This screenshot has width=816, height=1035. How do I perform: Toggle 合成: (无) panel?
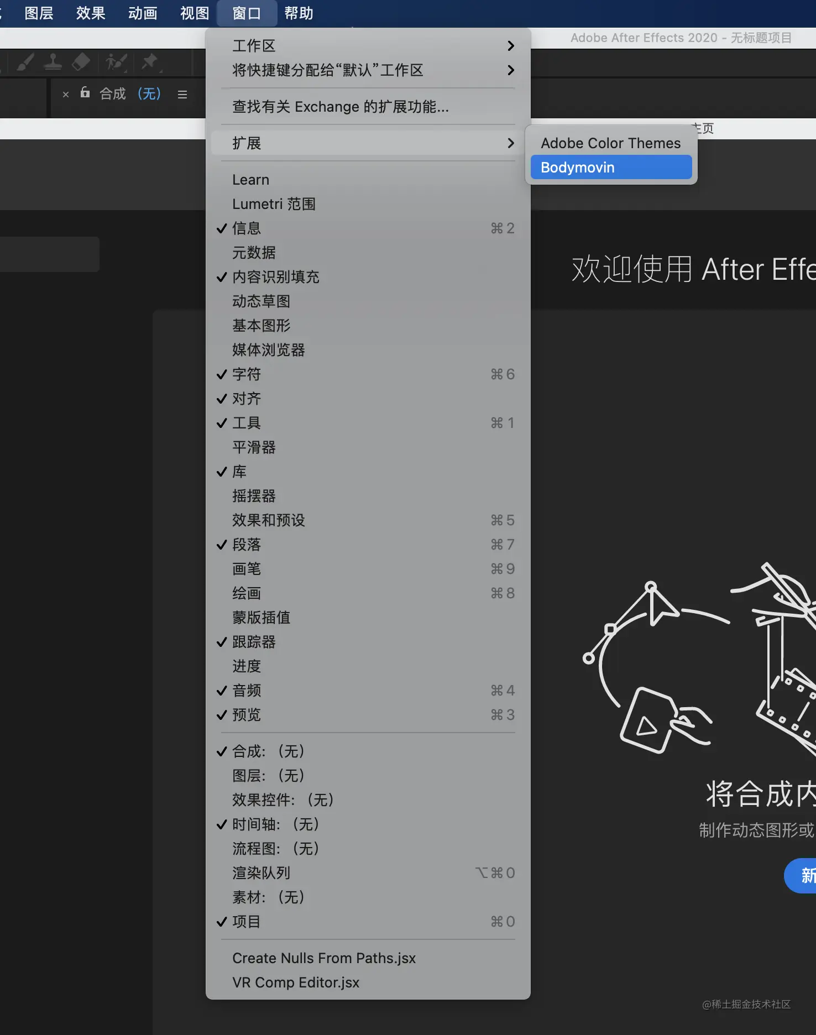click(x=368, y=751)
